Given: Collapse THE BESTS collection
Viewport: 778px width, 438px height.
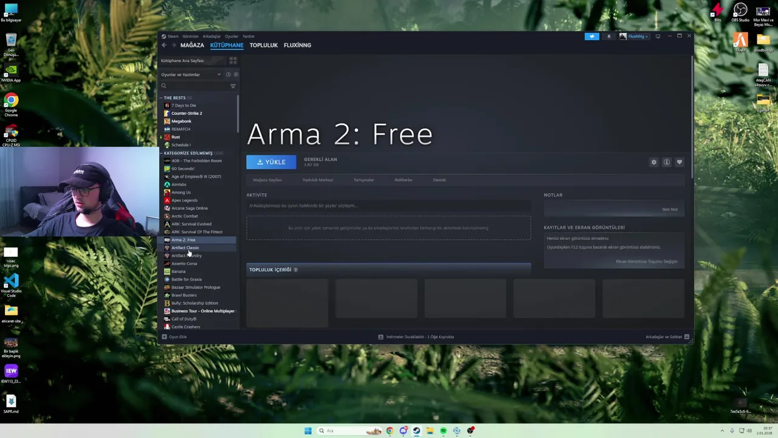Looking at the screenshot, I should (x=161, y=97).
